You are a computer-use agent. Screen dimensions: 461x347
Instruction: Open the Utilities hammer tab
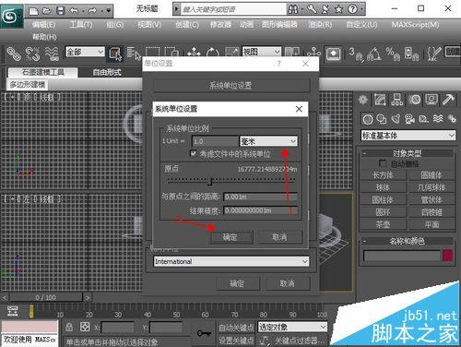pyautogui.click(x=448, y=100)
